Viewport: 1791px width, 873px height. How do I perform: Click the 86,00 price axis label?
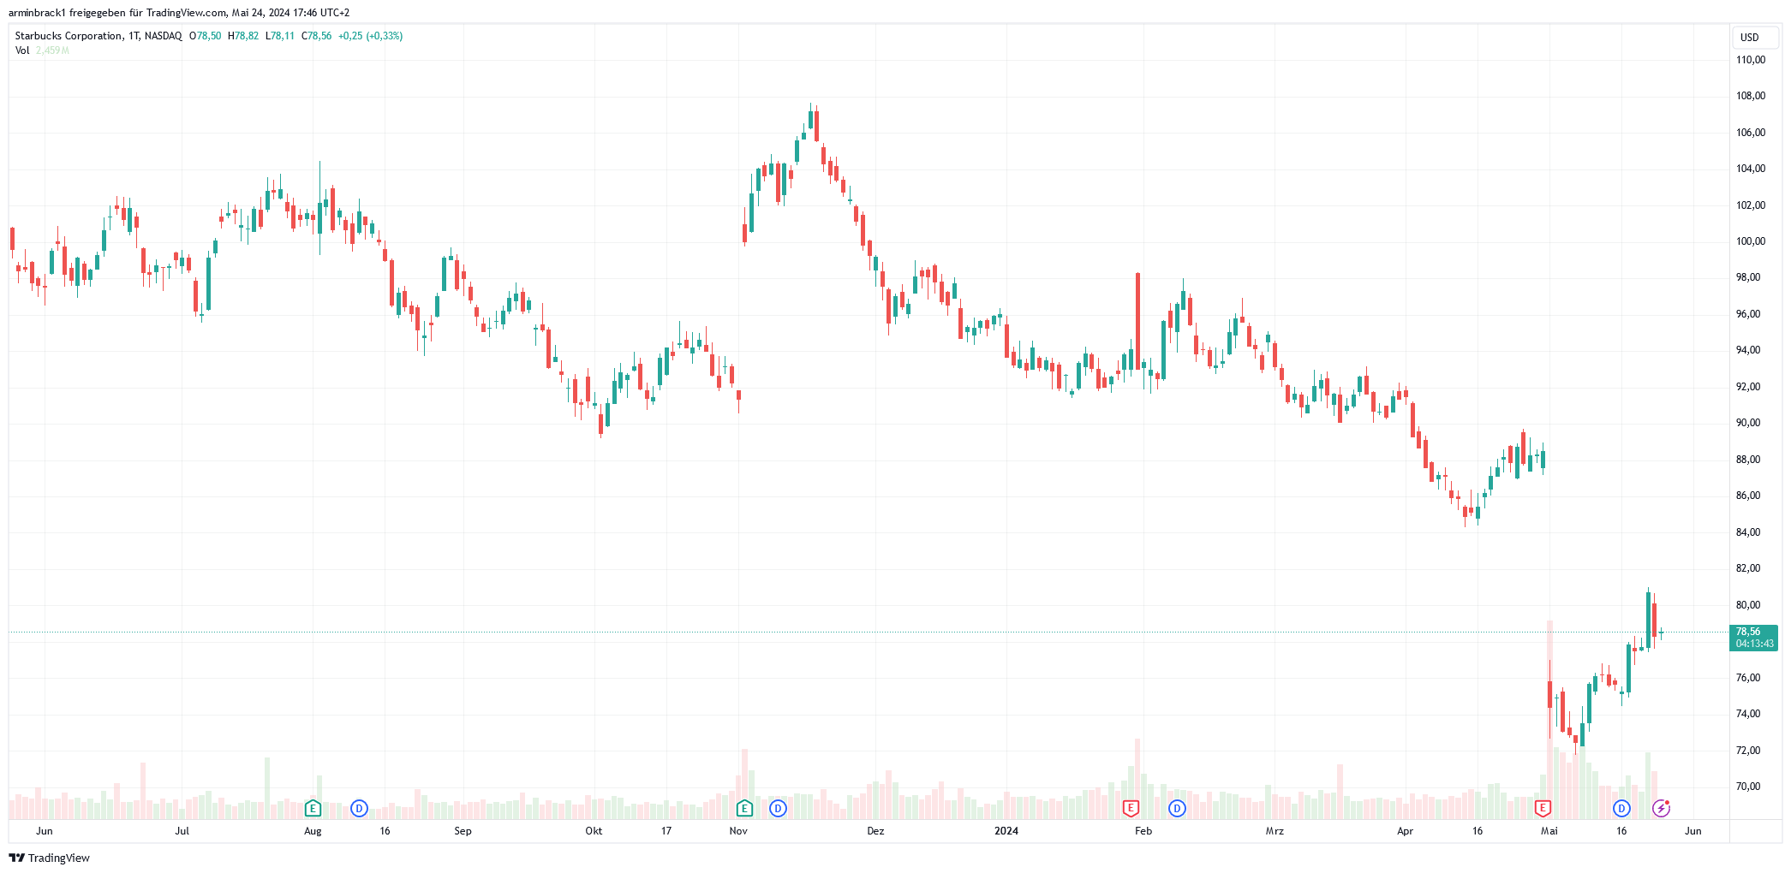pos(1748,496)
